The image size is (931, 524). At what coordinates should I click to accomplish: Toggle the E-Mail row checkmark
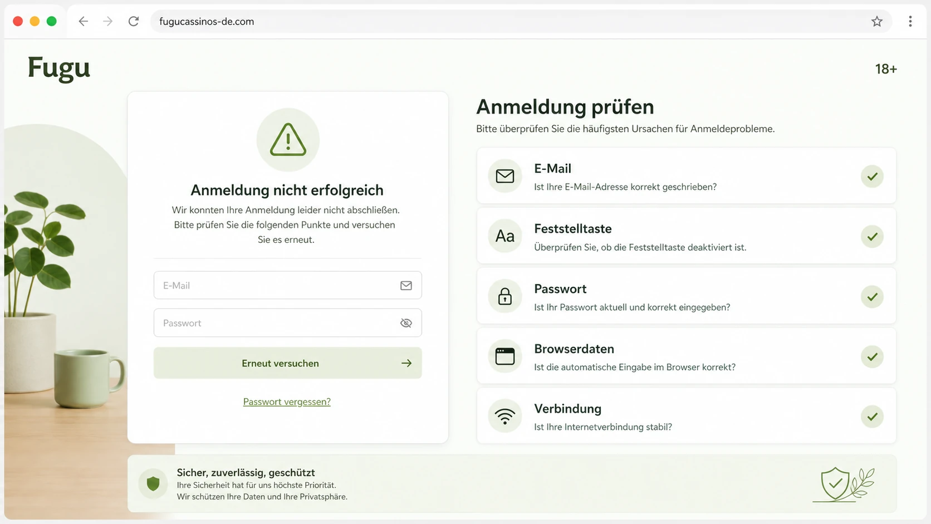coord(872,177)
